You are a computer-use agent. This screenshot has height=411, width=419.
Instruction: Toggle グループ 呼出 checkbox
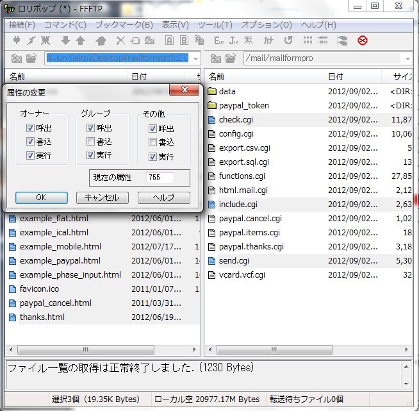(90, 128)
